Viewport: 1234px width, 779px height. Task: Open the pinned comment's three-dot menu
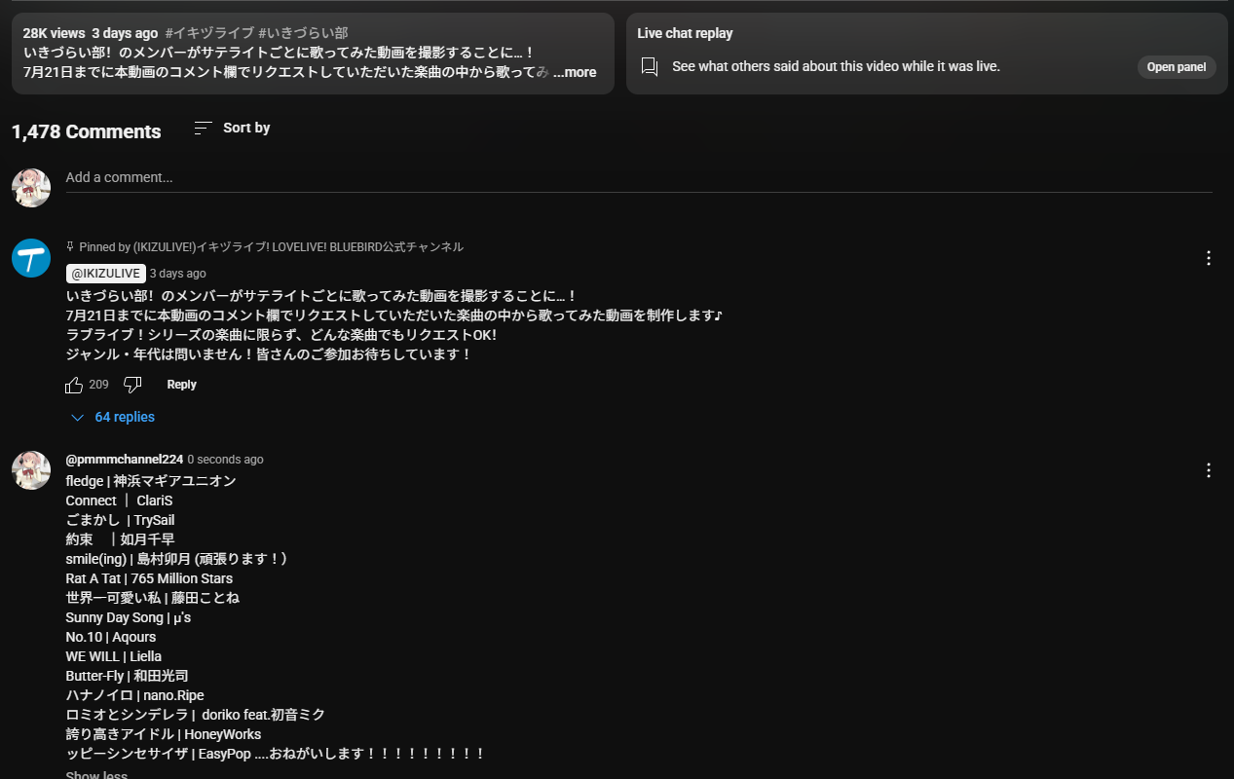click(x=1209, y=258)
